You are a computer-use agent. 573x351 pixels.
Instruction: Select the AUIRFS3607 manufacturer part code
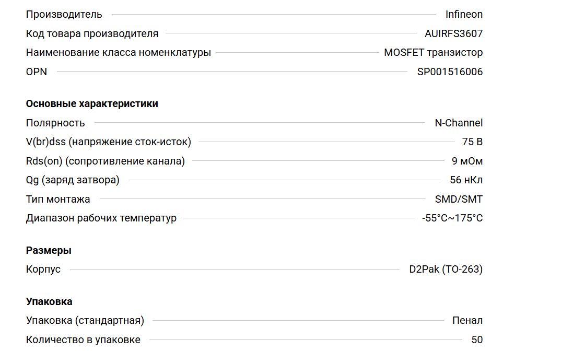[453, 33]
